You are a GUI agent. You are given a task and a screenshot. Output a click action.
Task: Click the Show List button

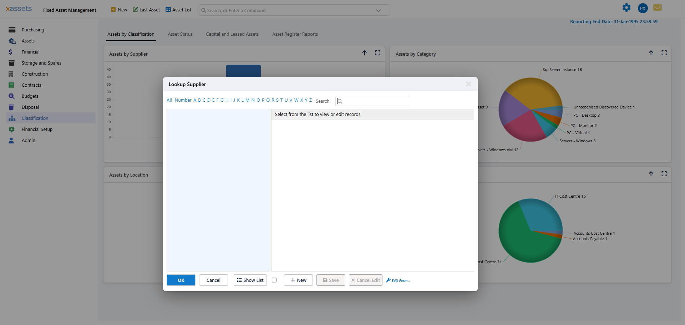250,280
